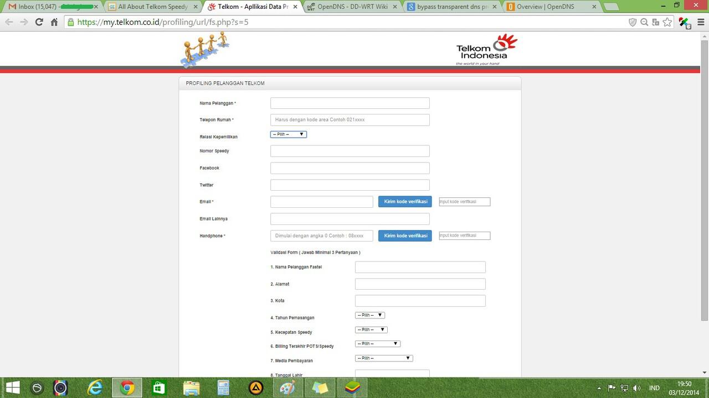Click the magnifier zoom icon in the omnibox
Image resolution: width=709 pixels, height=398 pixels.
pos(644,22)
